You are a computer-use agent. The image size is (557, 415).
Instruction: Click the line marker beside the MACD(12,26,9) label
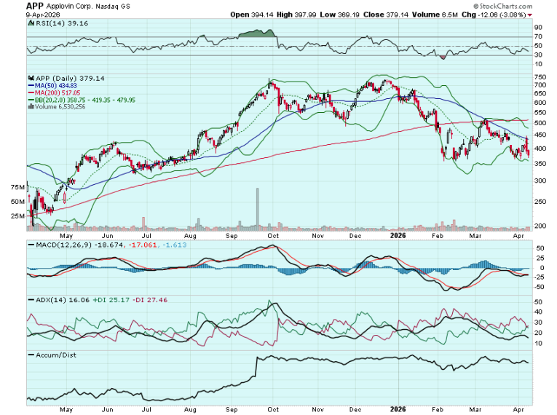click(x=31, y=245)
